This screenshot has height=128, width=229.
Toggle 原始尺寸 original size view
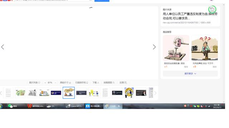point(65,82)
